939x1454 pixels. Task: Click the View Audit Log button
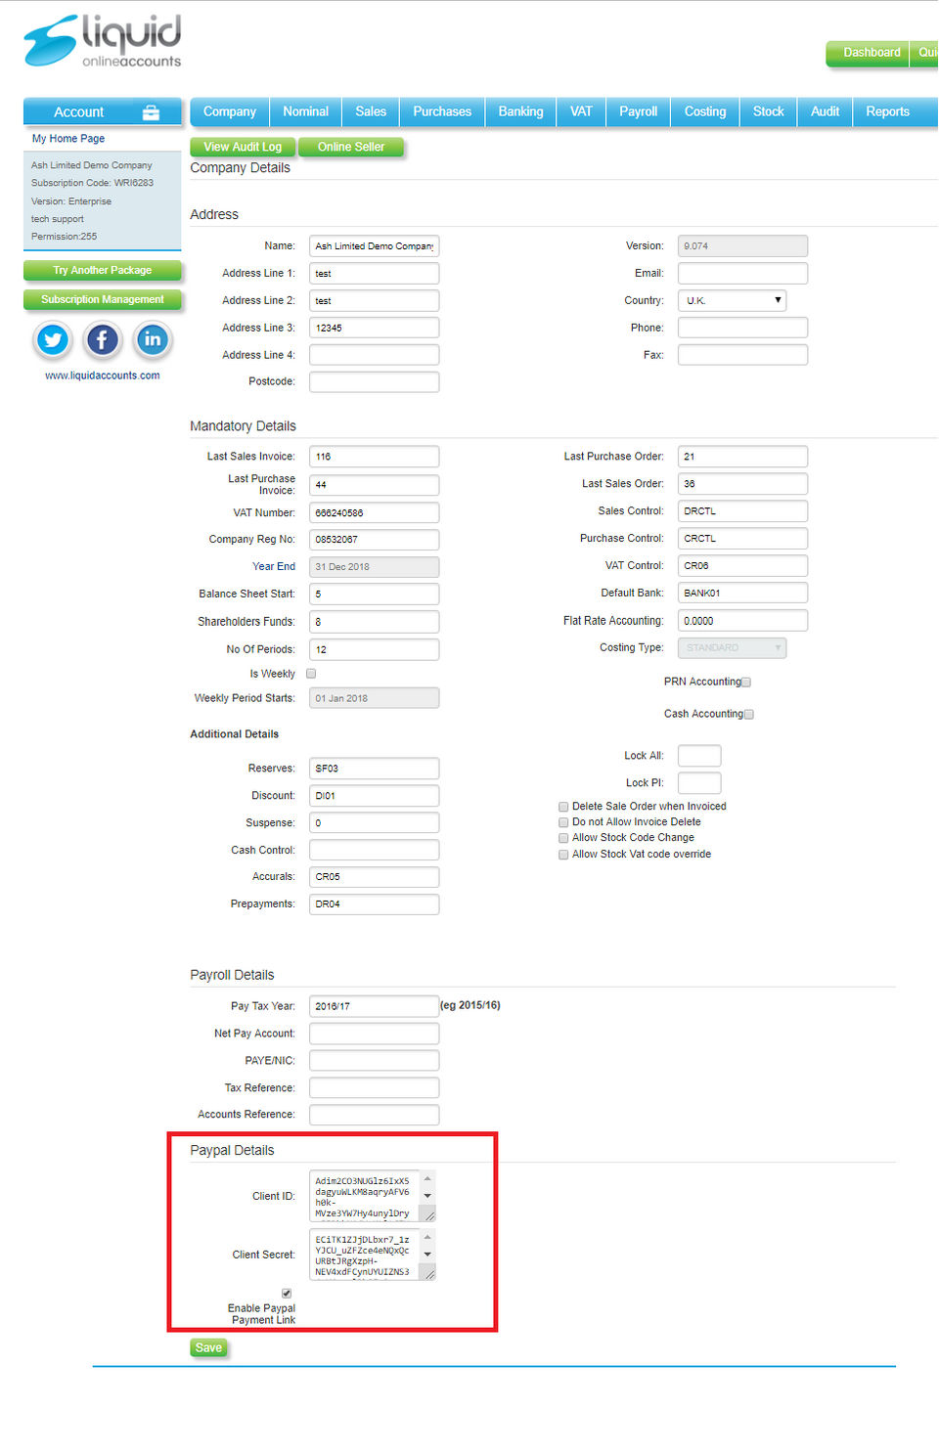(x=243, y=147)
